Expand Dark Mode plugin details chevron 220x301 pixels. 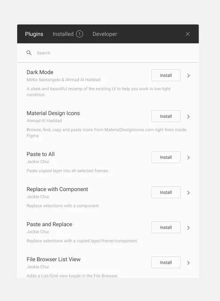pyautogui.click(x=189, y=76)
